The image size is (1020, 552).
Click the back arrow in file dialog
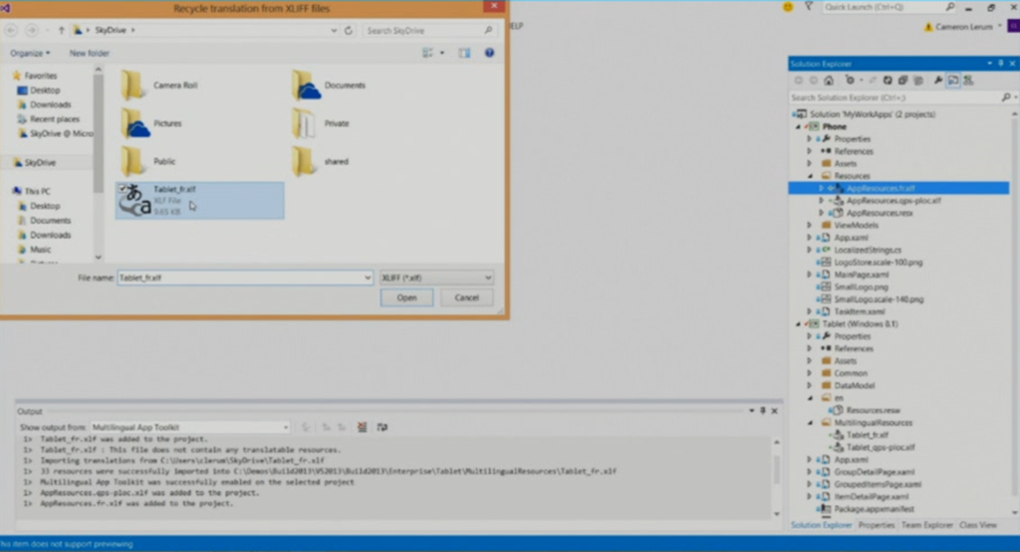[x=11, y=31]
